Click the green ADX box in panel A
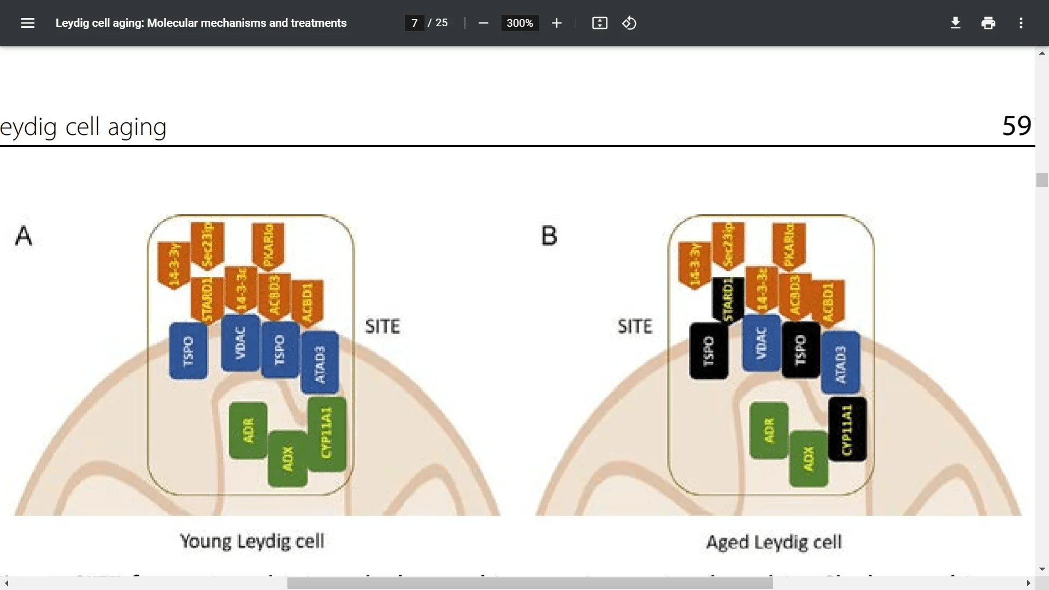This screenshot has height=590, width=1049. pos(287,458)
